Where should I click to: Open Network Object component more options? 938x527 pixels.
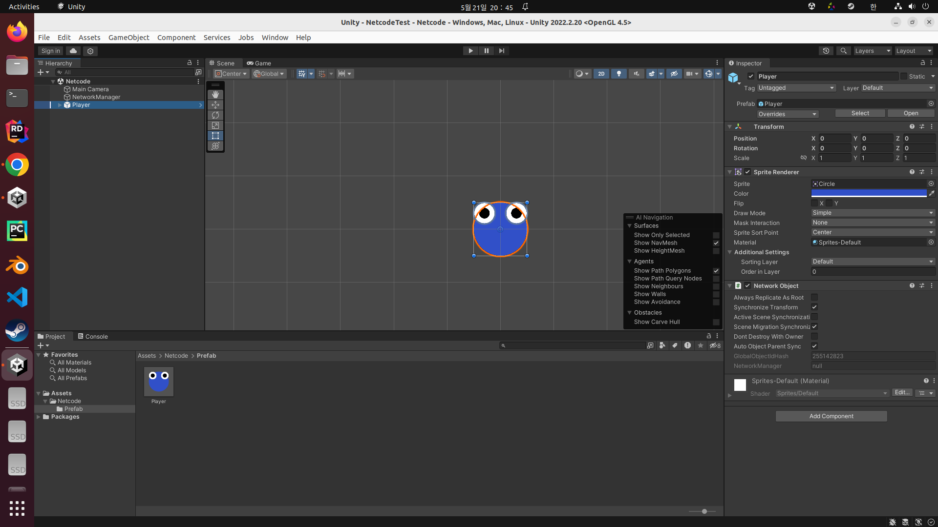932,285
